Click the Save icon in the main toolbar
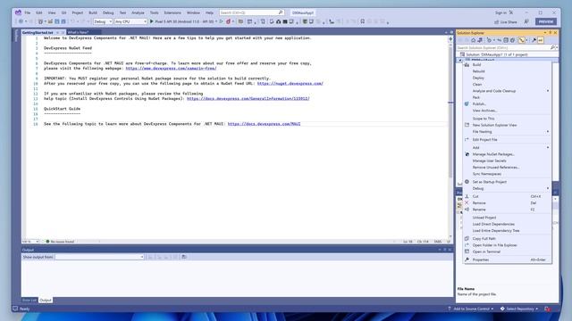 click(x=57, y=21)
